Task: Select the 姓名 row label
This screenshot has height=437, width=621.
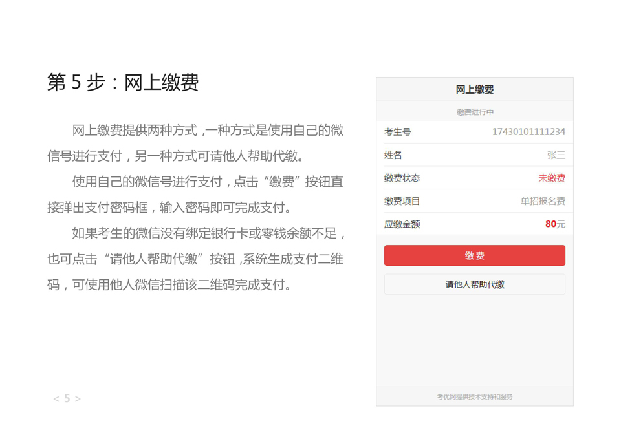Action: [x=393, y=155]
